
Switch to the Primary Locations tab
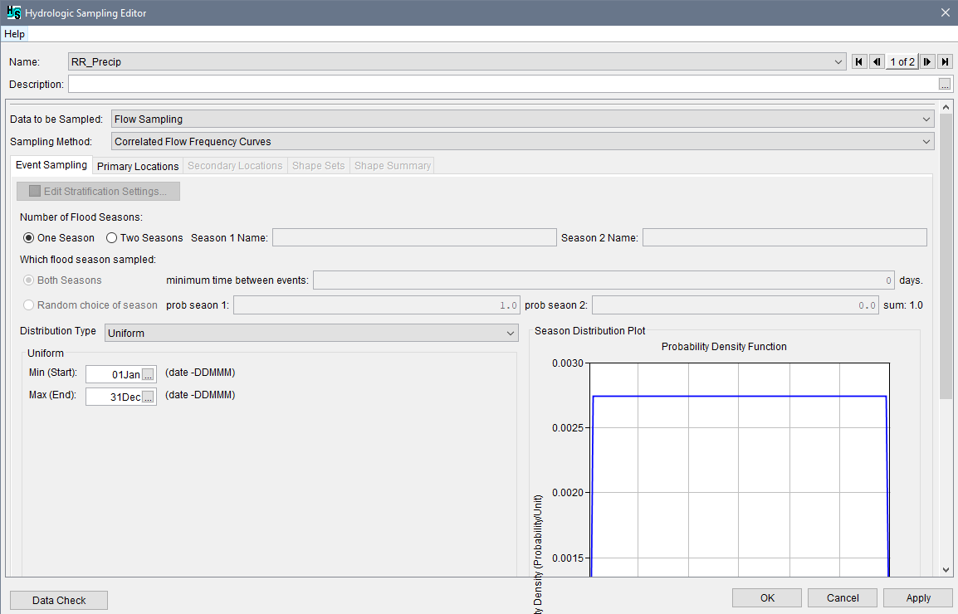[x=137, y=165]
